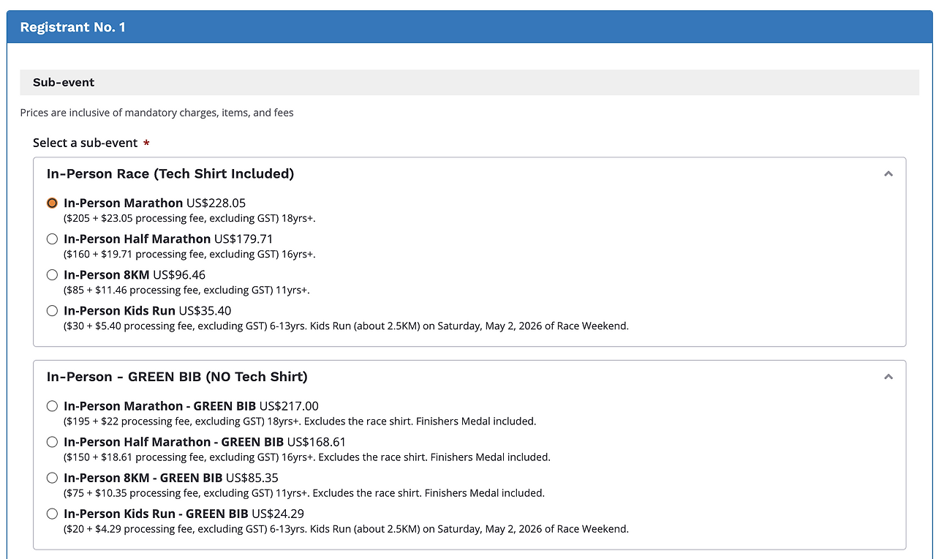Click the '($160 + $19.71 processing fee' description

click(189, 254)
